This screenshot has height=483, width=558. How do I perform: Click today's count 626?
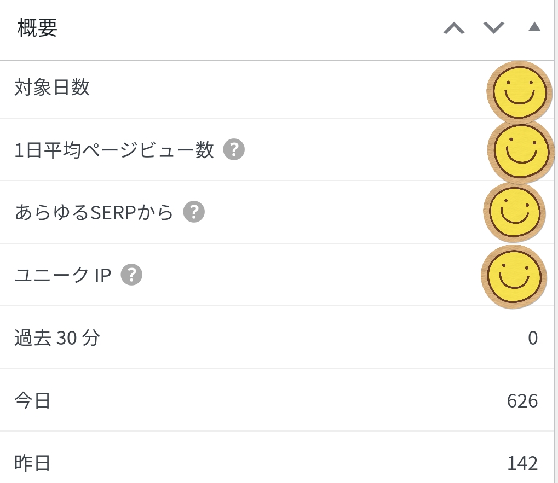522,401
